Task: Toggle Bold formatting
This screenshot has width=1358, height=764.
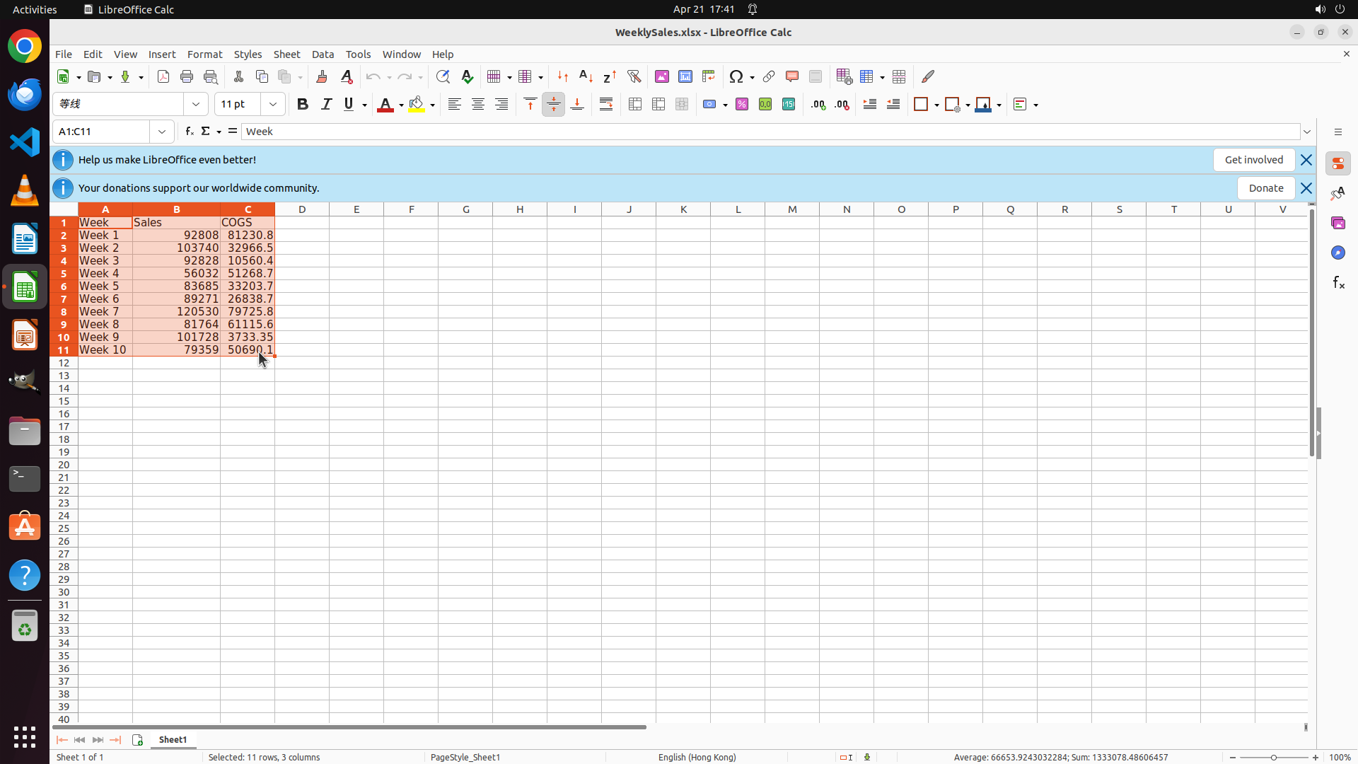Action: [303, 105]
